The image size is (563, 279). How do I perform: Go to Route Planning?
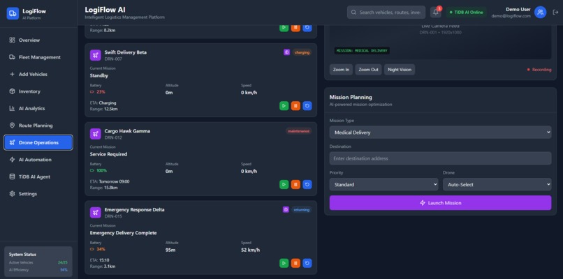(x=38, y=126)
